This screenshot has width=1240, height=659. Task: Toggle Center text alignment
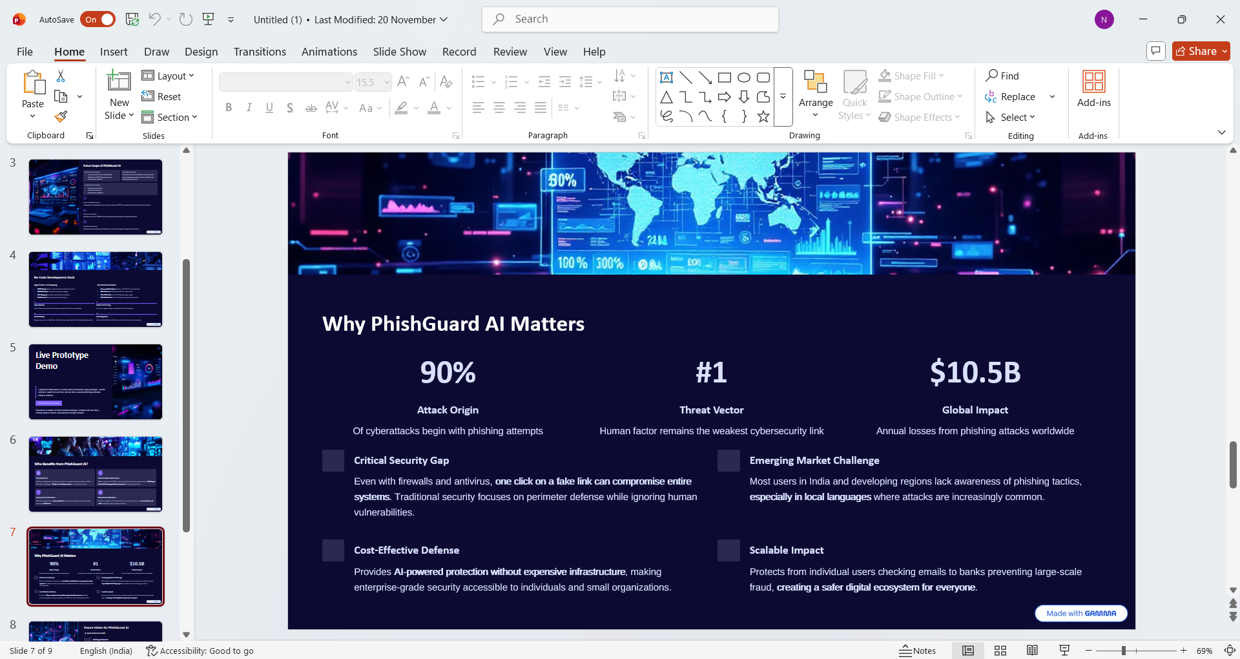(x=499, y=108)
